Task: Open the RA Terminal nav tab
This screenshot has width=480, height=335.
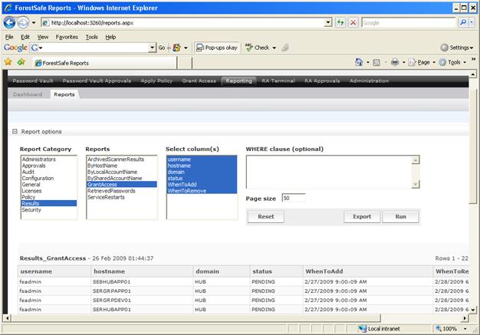Action: (x=278, y=80)
